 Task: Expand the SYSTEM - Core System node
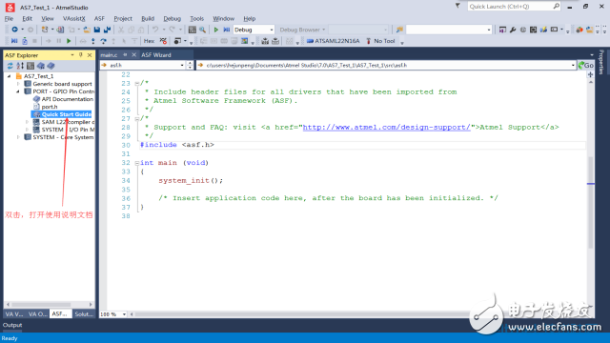[18, 137]
